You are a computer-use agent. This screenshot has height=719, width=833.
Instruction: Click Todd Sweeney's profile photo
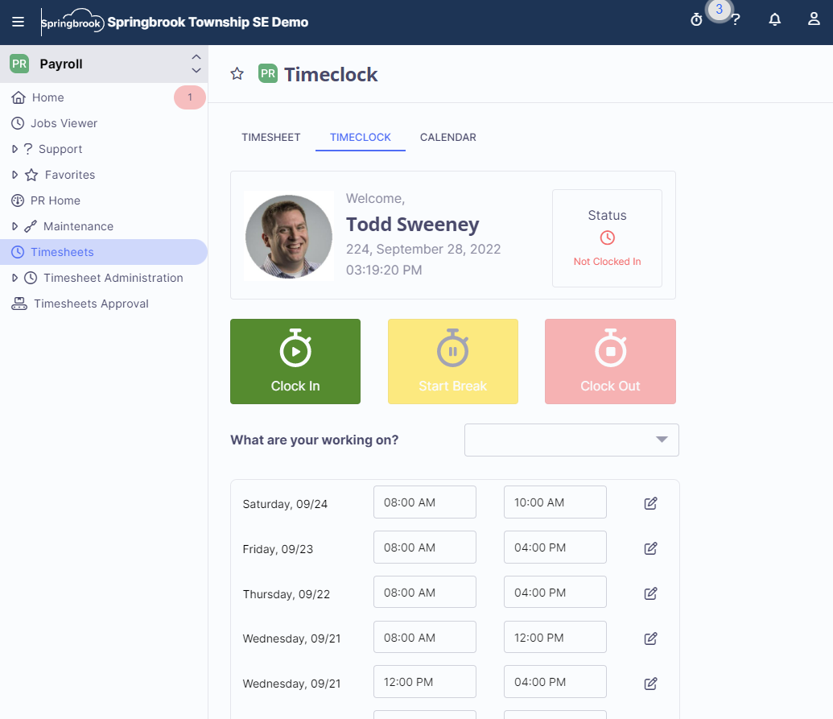click(x=288, y=237)
